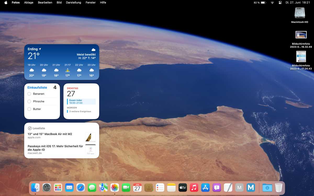The width and height of the screenshot is (314, 196).
Task: Open Messages from the Dock
Action: click(x=92, y=187)
